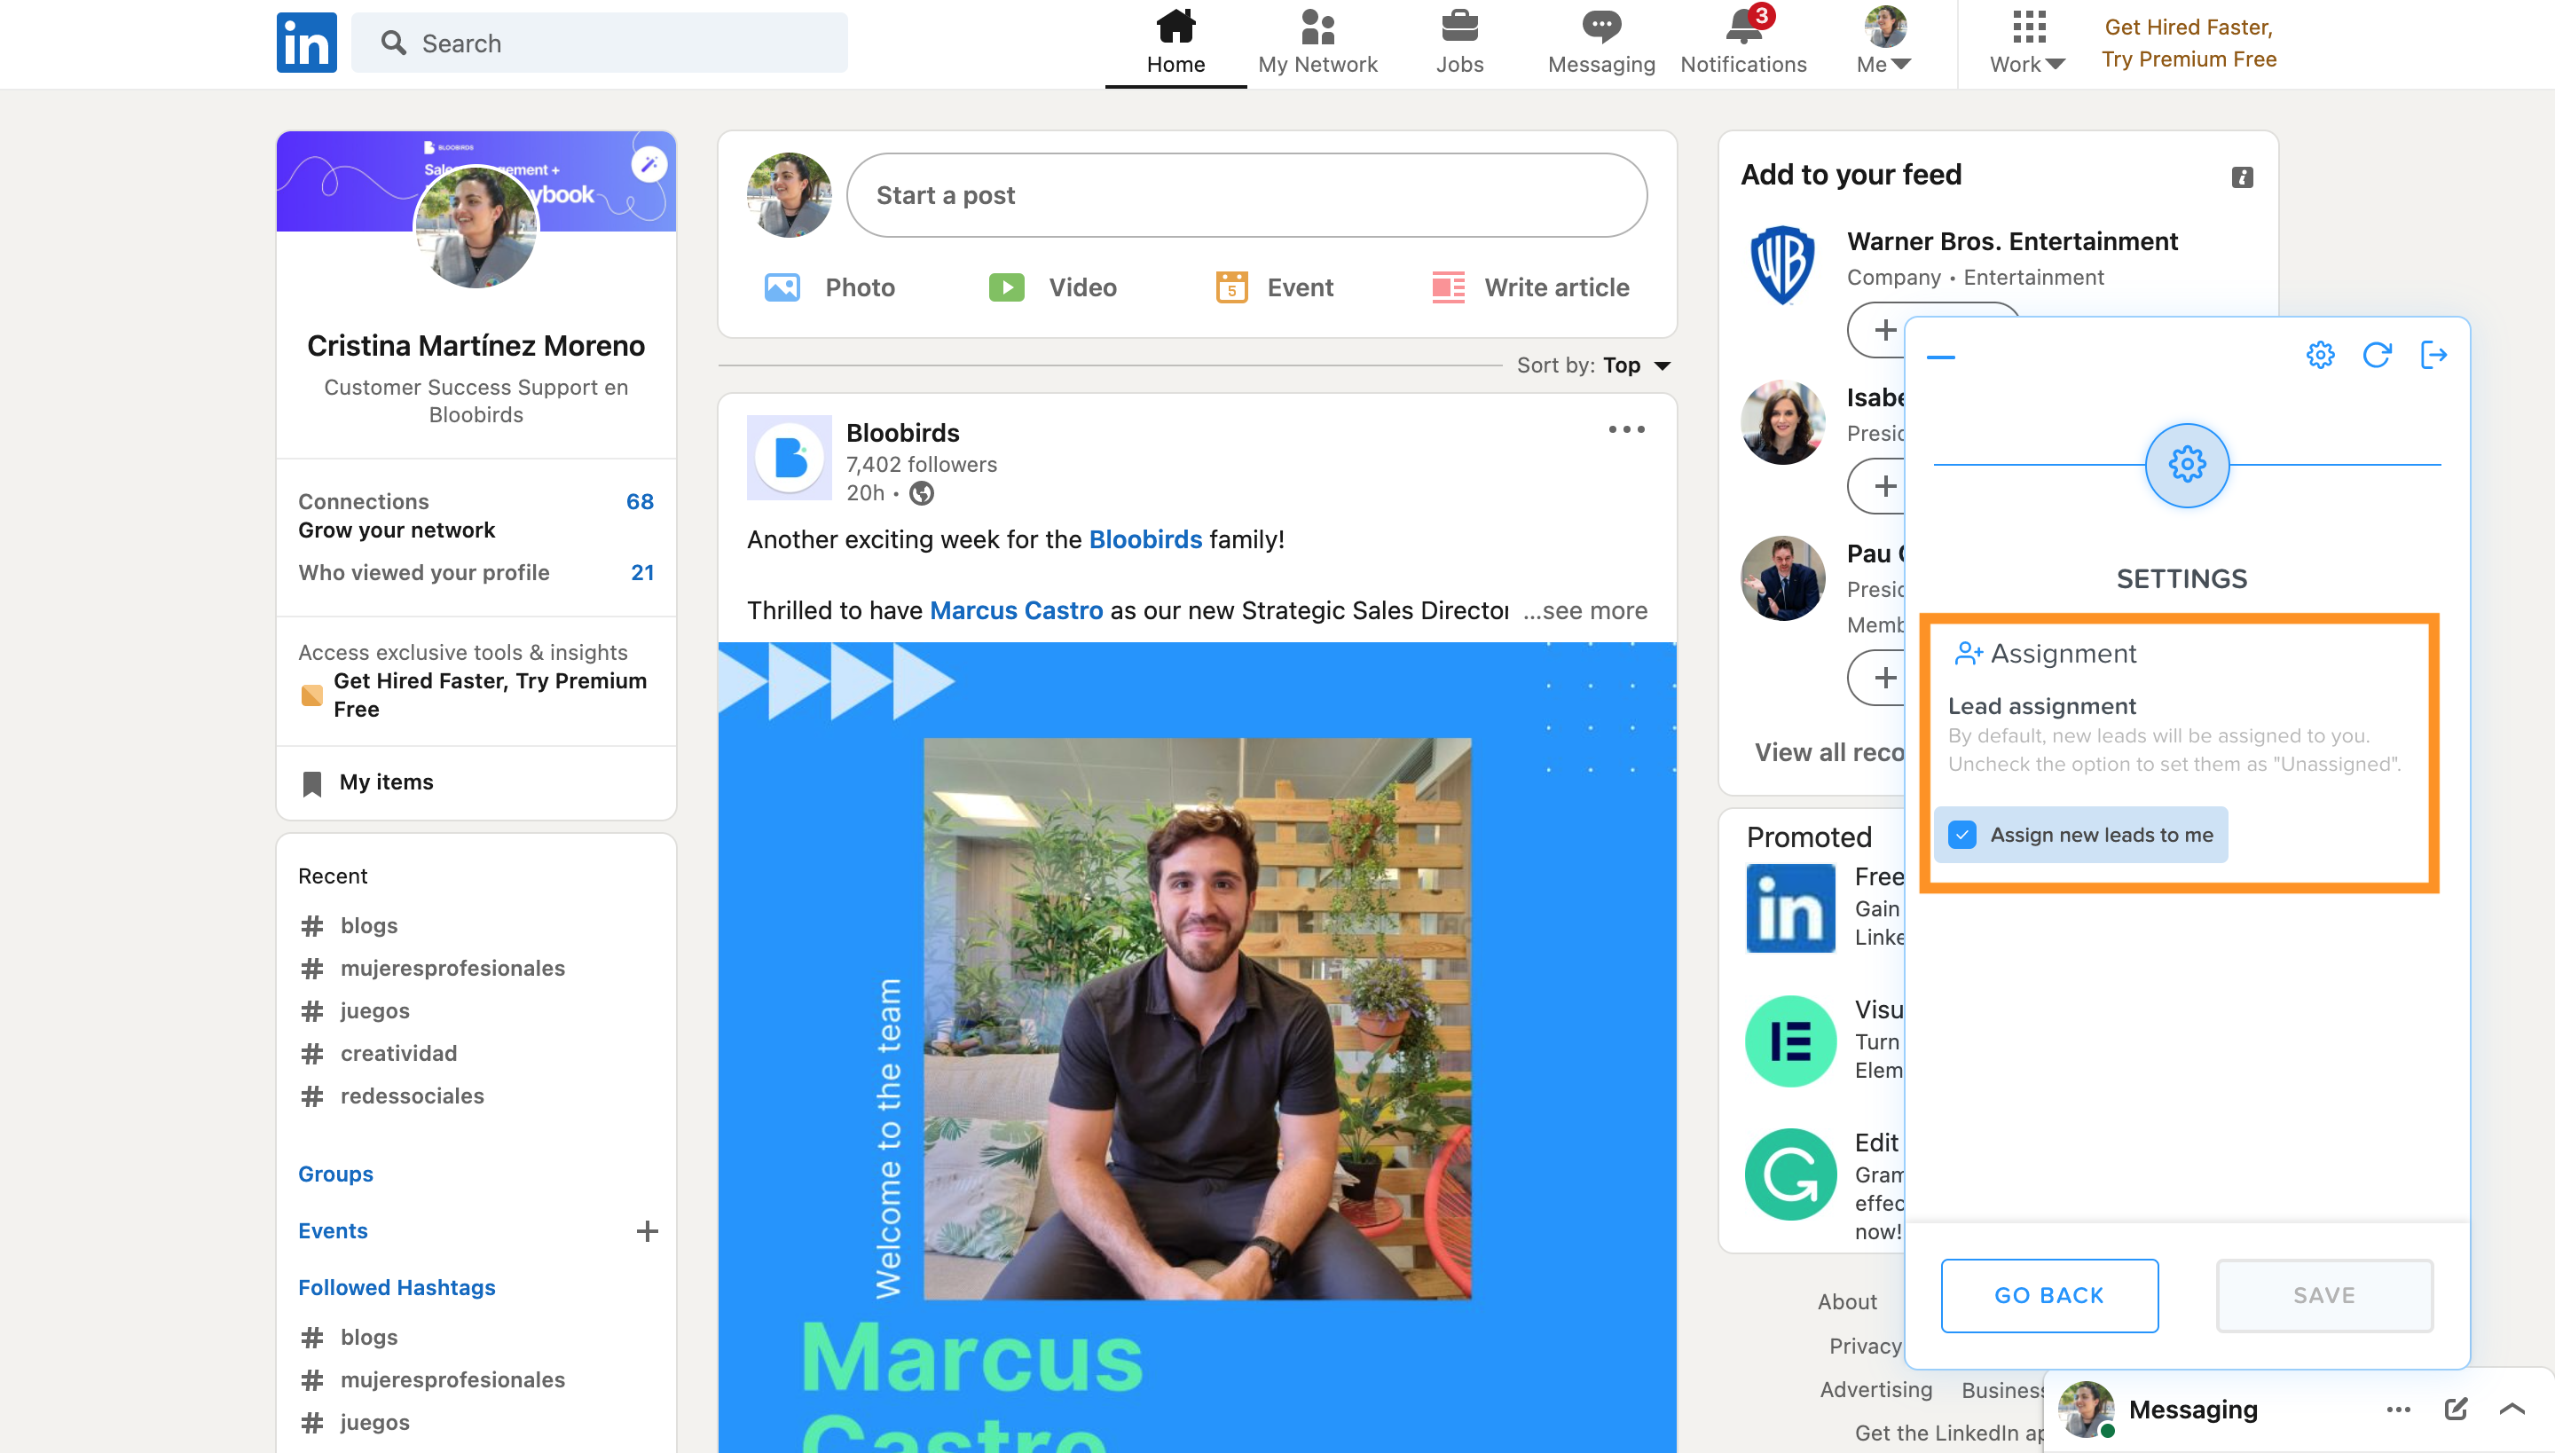The image size is (2555, 1453).
Task: Click Premium gold square icon in sidebar
Action: 311,695
